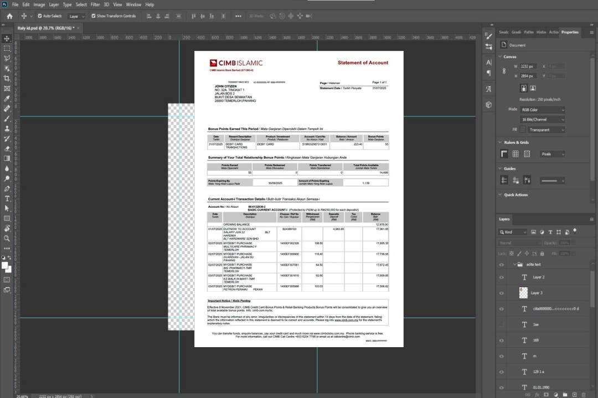Set canvas to portrait orientation button
This screenshot has height=398, width=598.
(x=524, y=88)
